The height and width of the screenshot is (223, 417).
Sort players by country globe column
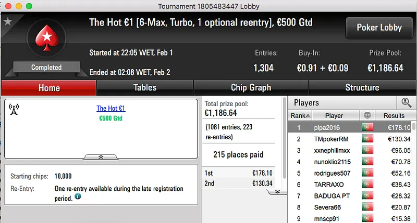[367, 115]
